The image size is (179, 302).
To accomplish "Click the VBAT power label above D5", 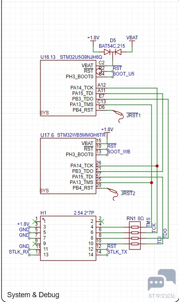I will [x=132, y=38].
